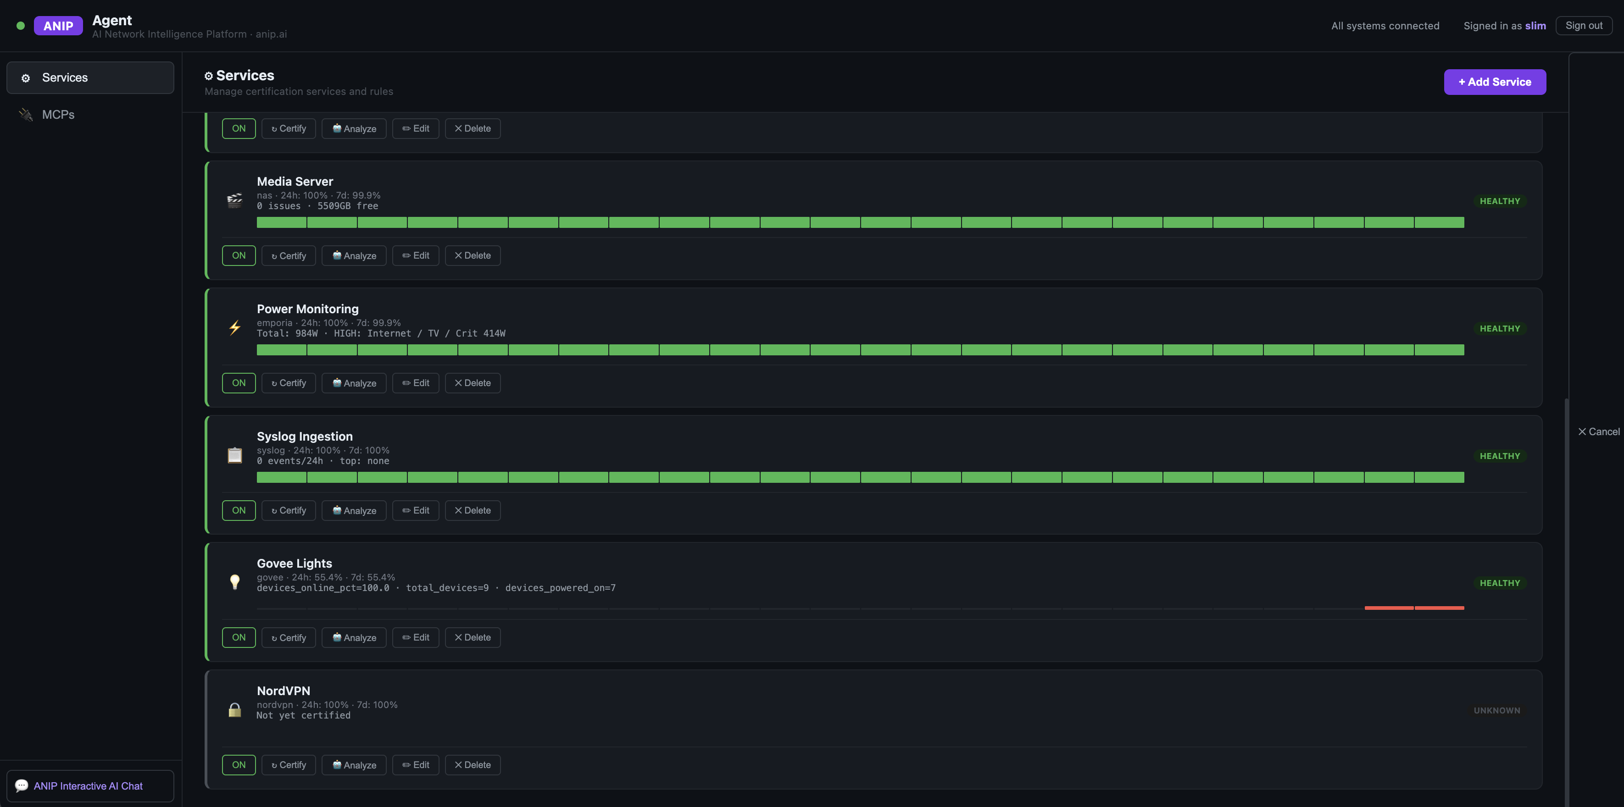Analyze the NordVPN service

[354, 765]
